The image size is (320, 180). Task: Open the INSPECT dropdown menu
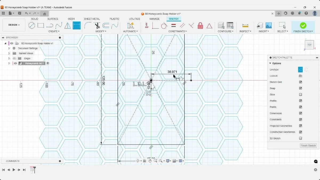(x=245, y=31)
